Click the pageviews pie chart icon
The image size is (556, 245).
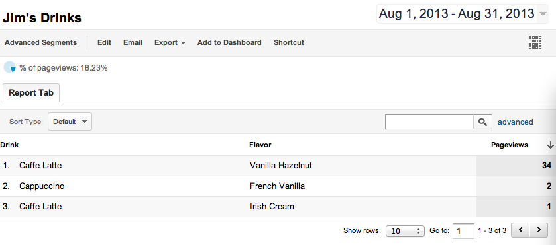coord(9,67)
